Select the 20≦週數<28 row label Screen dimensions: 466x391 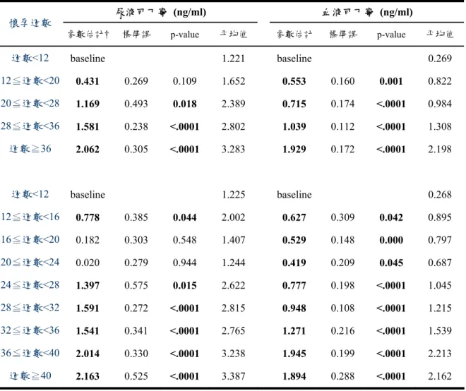click(30, 103)
